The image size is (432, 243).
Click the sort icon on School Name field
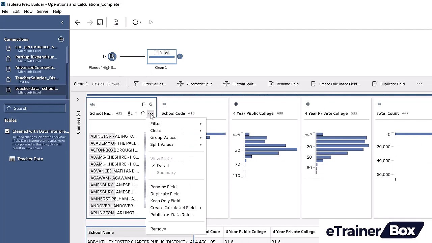tap(130, 113)
